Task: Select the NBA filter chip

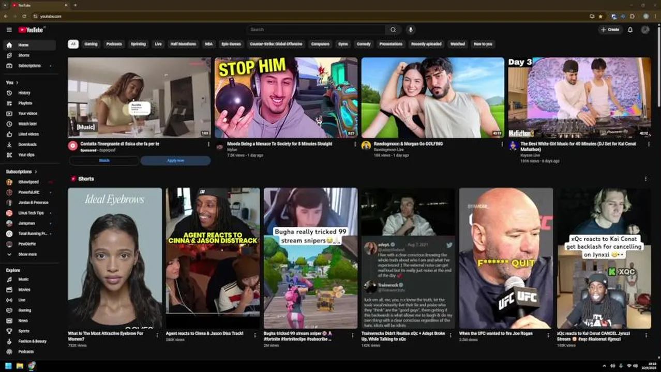Action: coord(208,44)
